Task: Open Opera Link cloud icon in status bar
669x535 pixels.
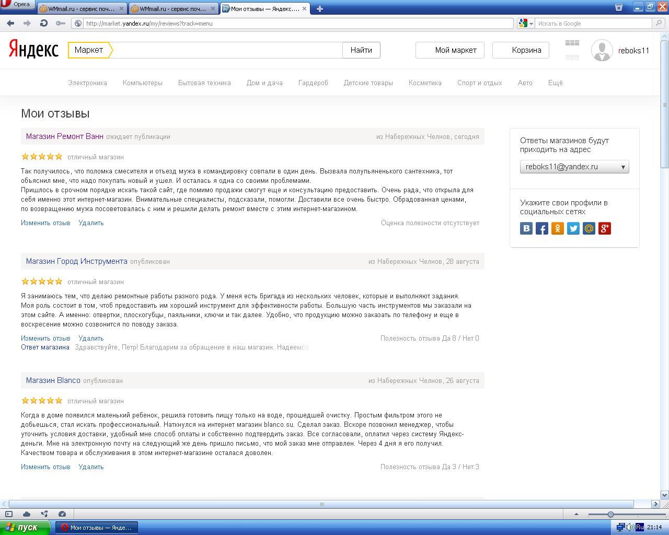Action: tap(27, 514)
